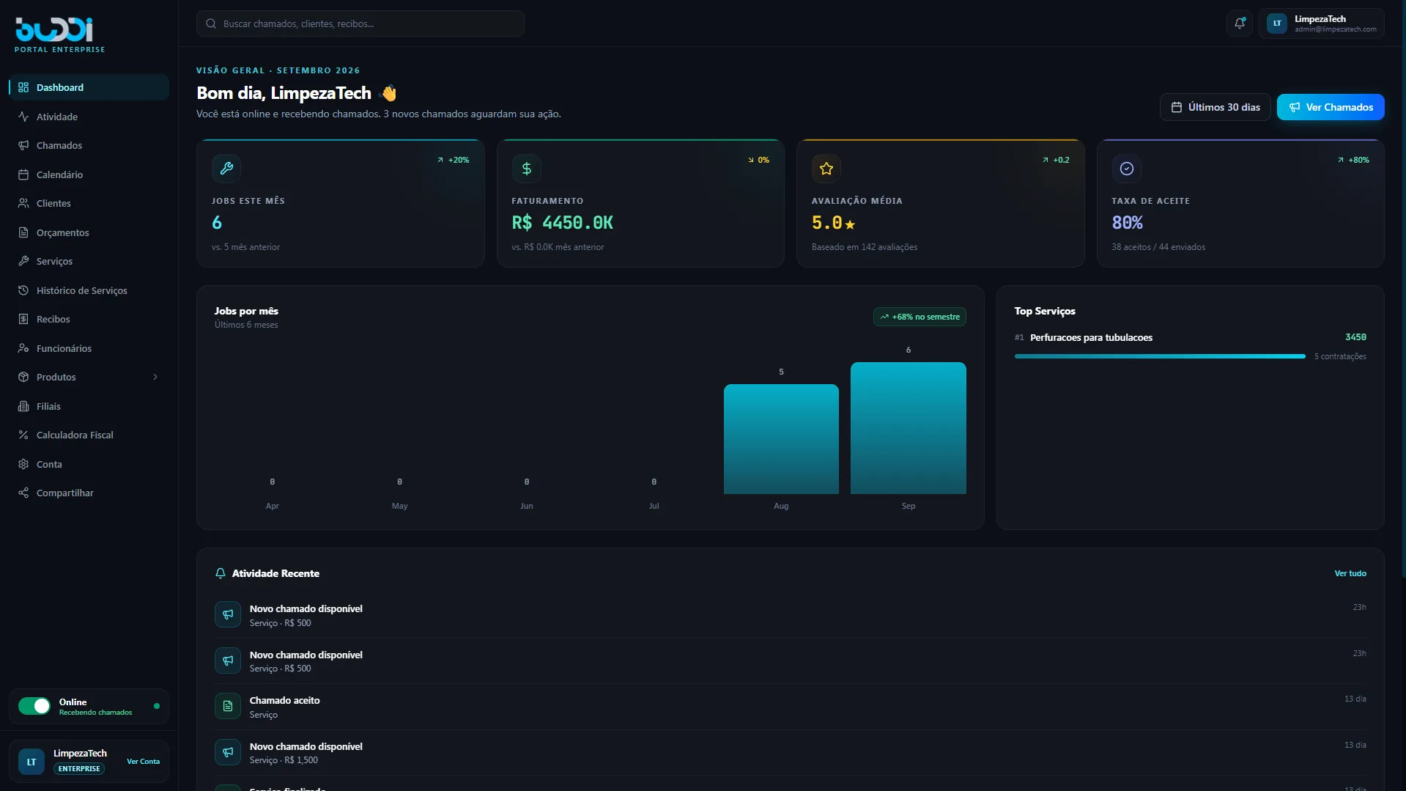Click the Buddi Portal Enterprise logo
The image size is (1406, 791).
[59, 34]
